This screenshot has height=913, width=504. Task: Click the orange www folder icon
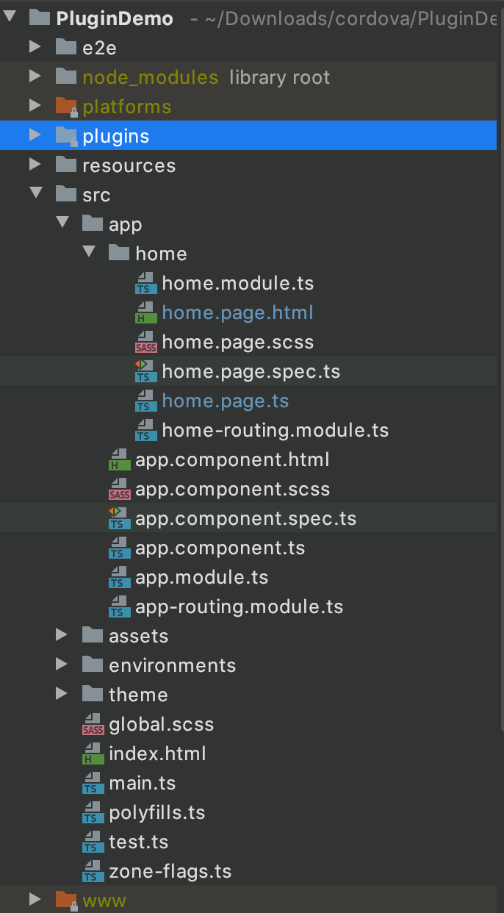(x=66, y=901)
